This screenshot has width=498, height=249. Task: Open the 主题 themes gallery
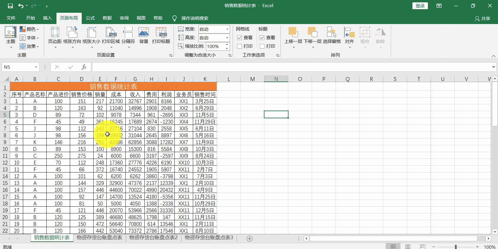coord(11,37)
